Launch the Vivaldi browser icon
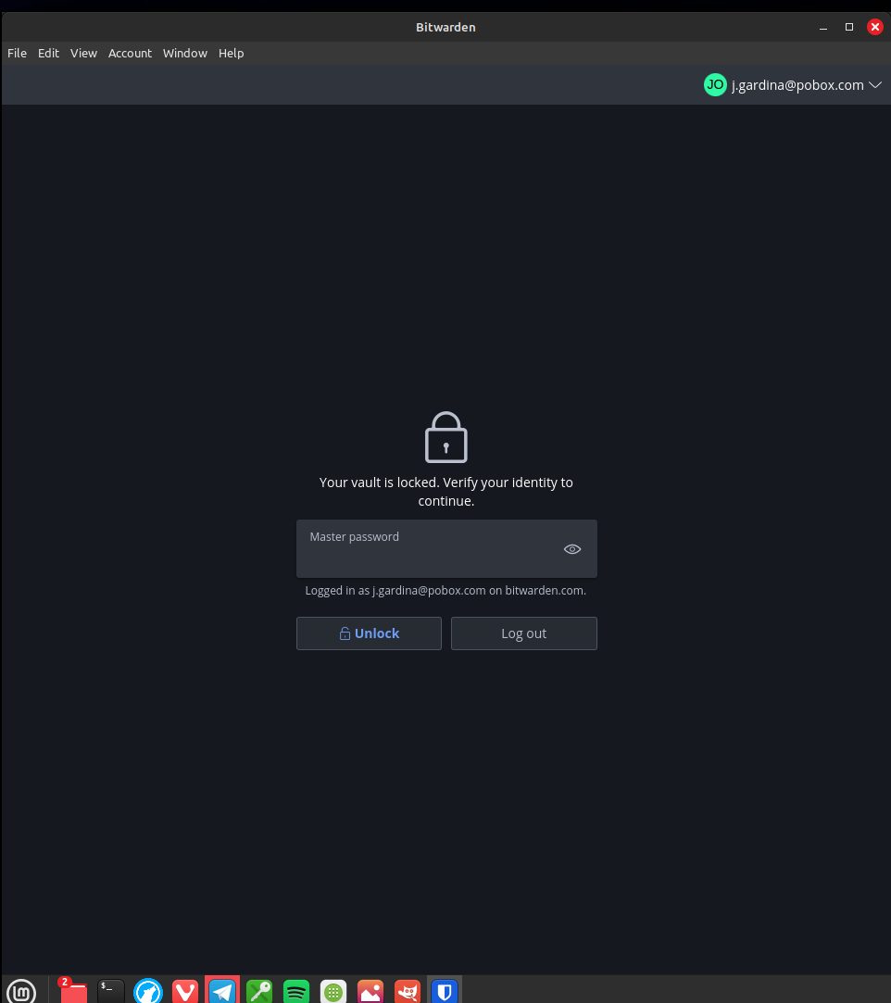The height and width of the screenshot is (1003, 891). [184, 990]
